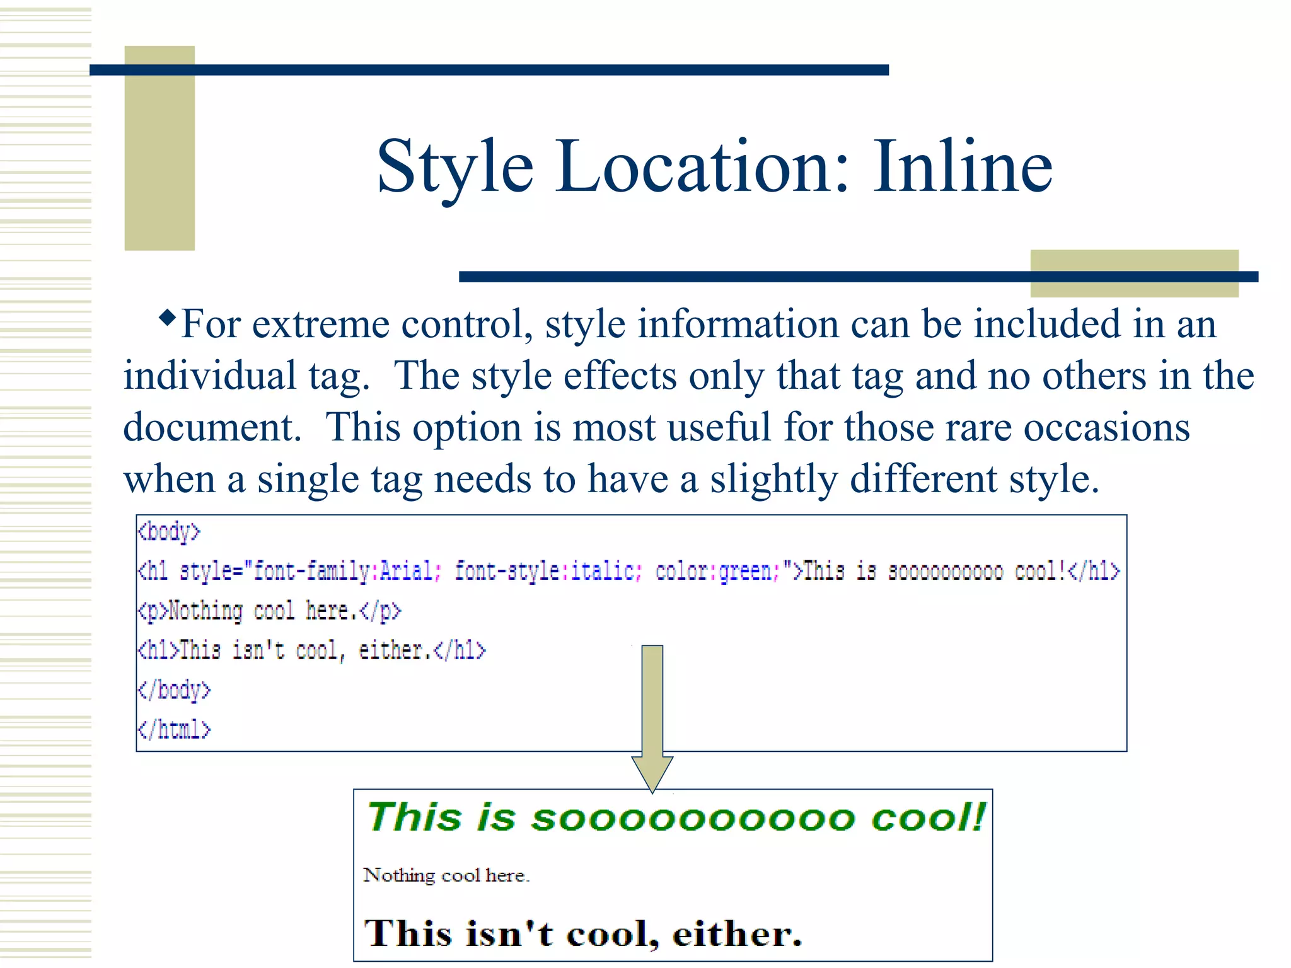The width and height of the screenshot is (1291, 968).
Task: Click the <h1>This isn't cool code line
Action: (x=312, y=650)
